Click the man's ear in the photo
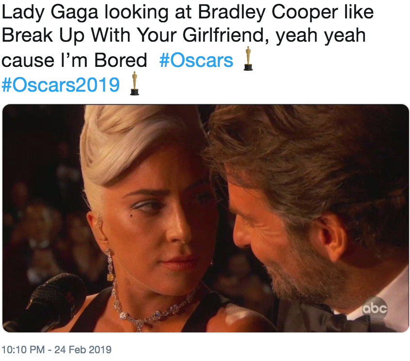Image resolution: width=410 pixels, height=361 pixels. click(331, 240)
